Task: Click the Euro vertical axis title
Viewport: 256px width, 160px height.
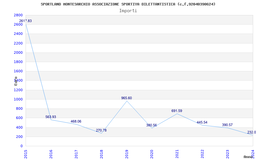Action: coord(16,81)
